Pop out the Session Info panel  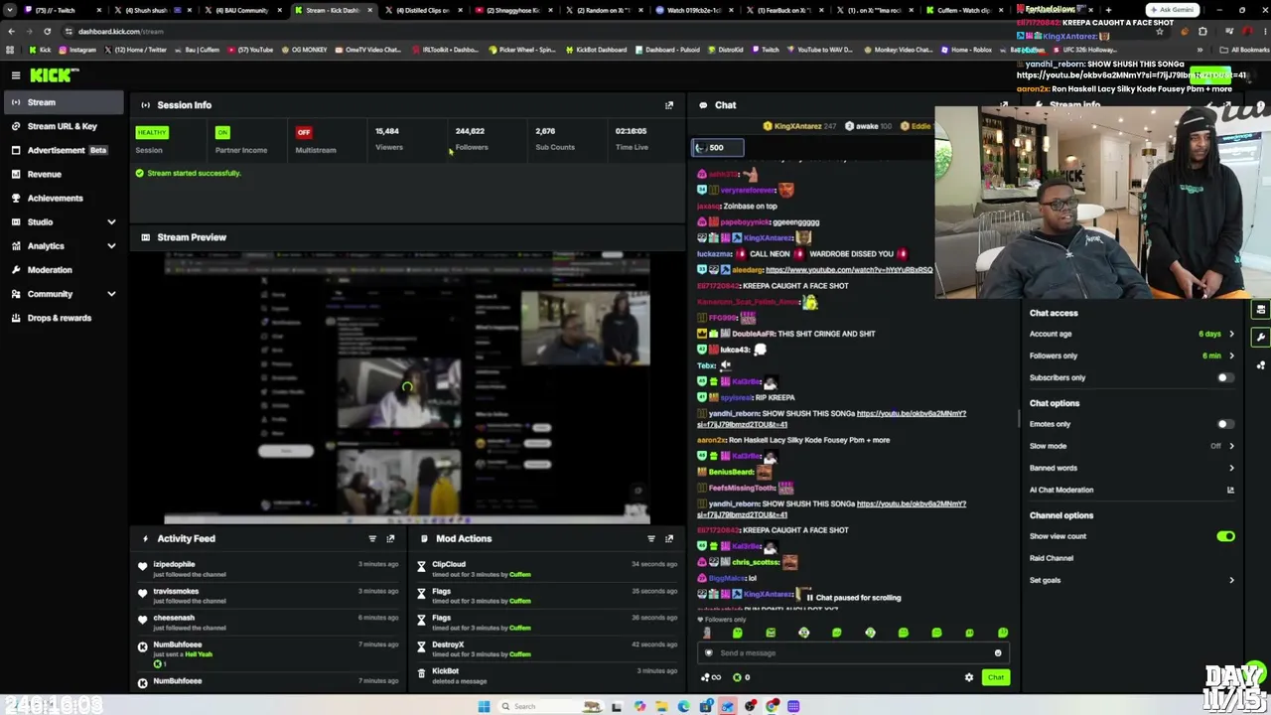[x=669, y=104]
